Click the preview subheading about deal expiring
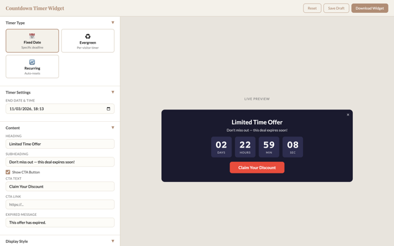Screen dimensions: 394x246 pos(257,130)
